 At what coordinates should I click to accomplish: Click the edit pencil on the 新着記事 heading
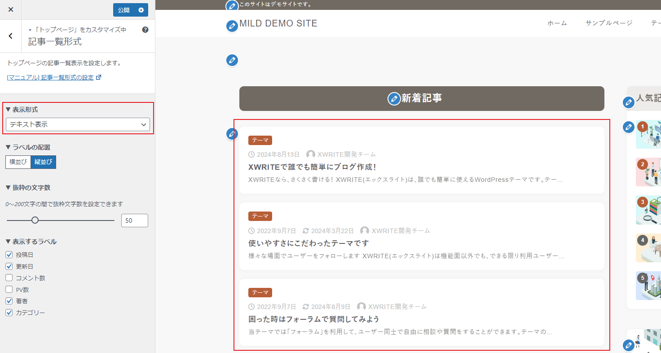coord(394,98)
